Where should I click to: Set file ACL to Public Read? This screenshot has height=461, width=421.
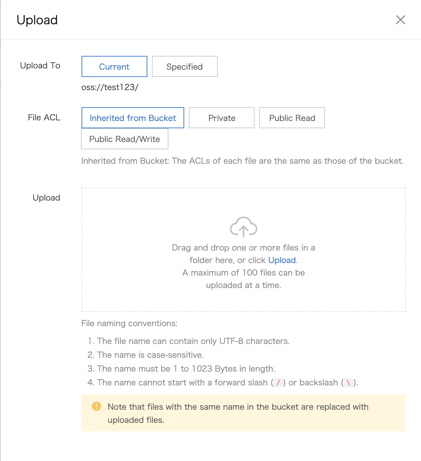tap(292, 118)
